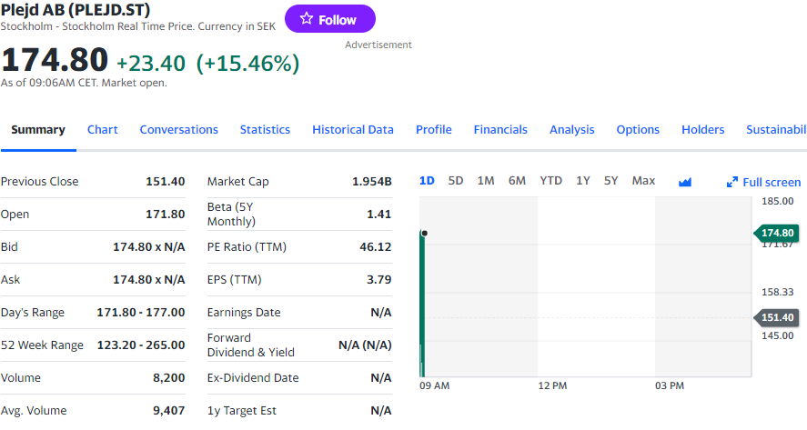Click the Plejd AB (PLEJD.ST) title
Image resolution: width=807 pixels, height=430 pixels.
(76, 9)
